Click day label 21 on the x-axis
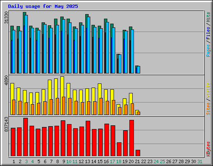Image resolution: width=213 pixels, height=166 pixels. click(137, 161)
